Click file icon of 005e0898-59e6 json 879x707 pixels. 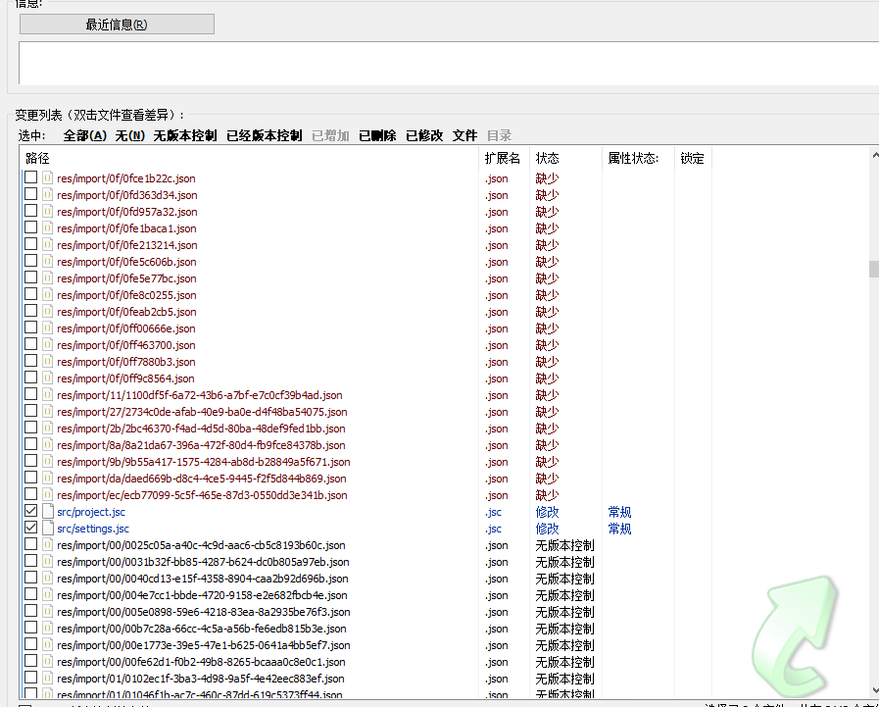(48, 611)
